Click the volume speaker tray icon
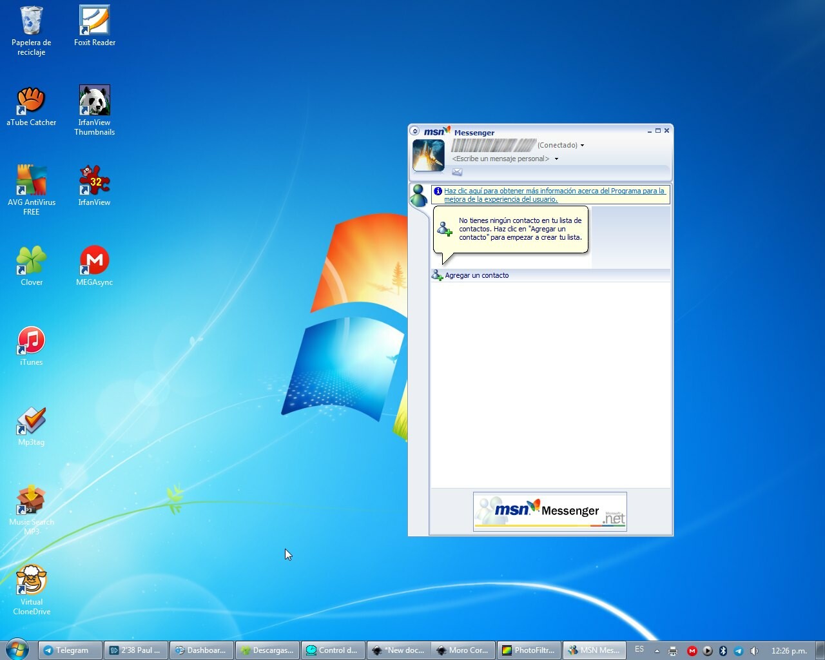The height and width of the screenshot is (660, 825). (x=754, y=651)
